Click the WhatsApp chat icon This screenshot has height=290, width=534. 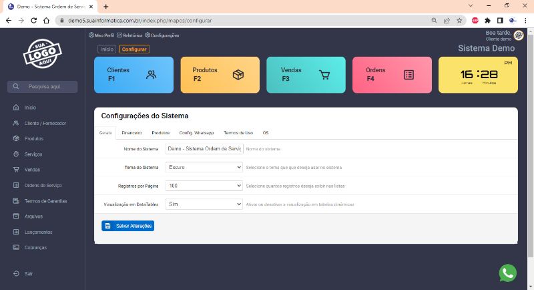tap(508, 273)
